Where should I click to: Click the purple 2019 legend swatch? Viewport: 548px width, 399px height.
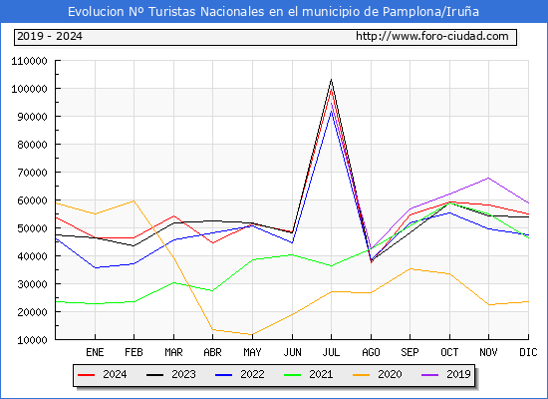[430, 375]
